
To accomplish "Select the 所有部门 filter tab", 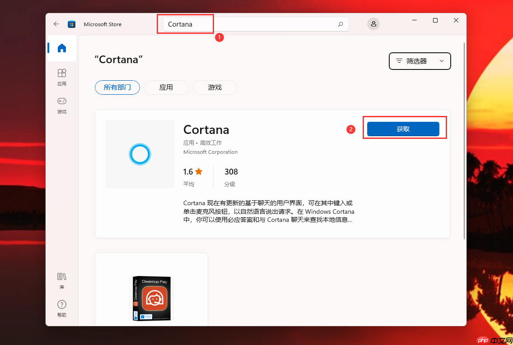I will tap(117, 87).
